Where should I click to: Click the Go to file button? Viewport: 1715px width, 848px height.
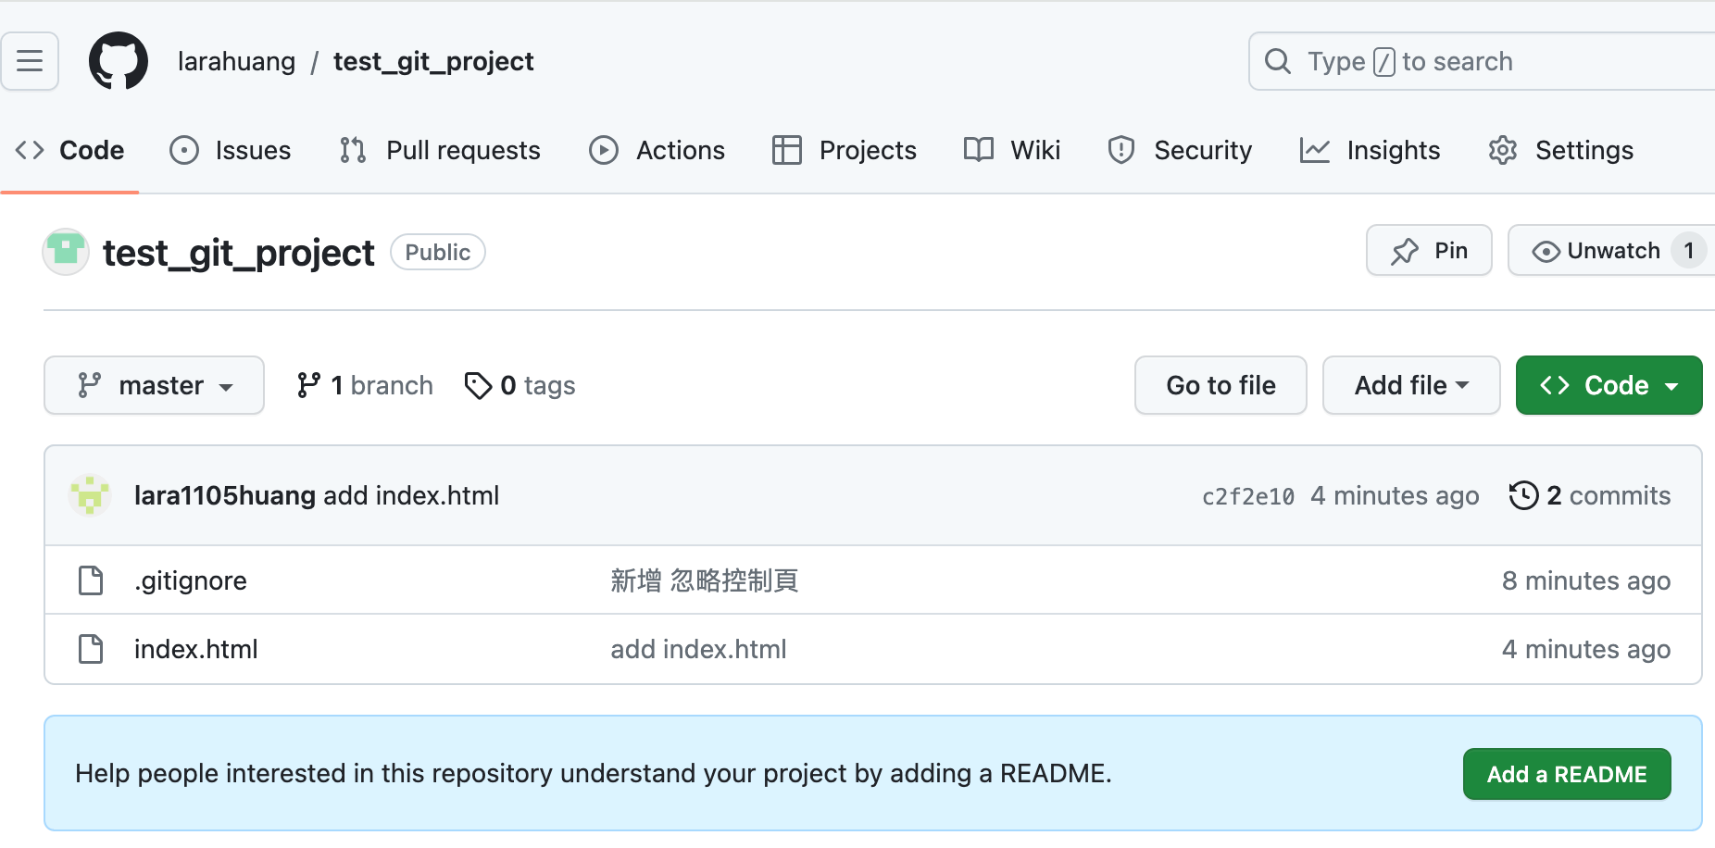click(1221, 385)
